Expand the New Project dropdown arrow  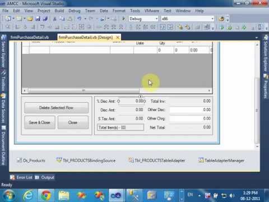(x=13, y=19)
